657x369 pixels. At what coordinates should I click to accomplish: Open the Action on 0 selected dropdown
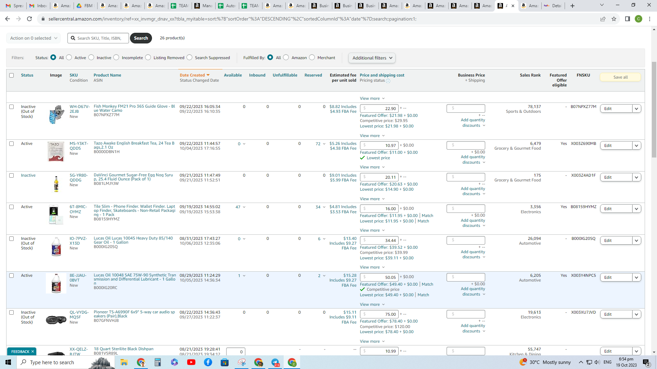[x=34, y=38]
